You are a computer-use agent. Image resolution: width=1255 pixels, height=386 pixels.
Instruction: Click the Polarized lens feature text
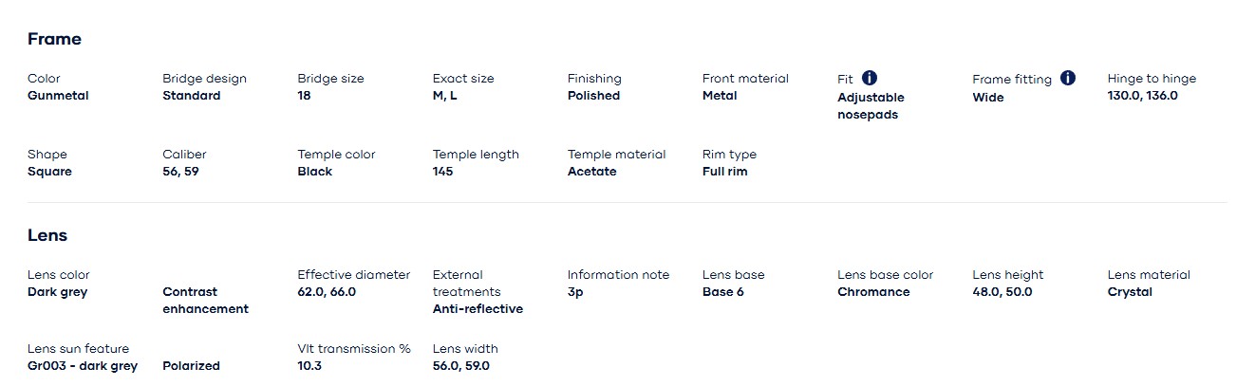(x=191, y=366)
